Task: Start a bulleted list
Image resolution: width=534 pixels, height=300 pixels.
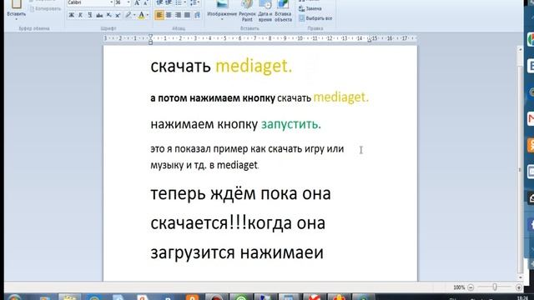Action: 178,3
